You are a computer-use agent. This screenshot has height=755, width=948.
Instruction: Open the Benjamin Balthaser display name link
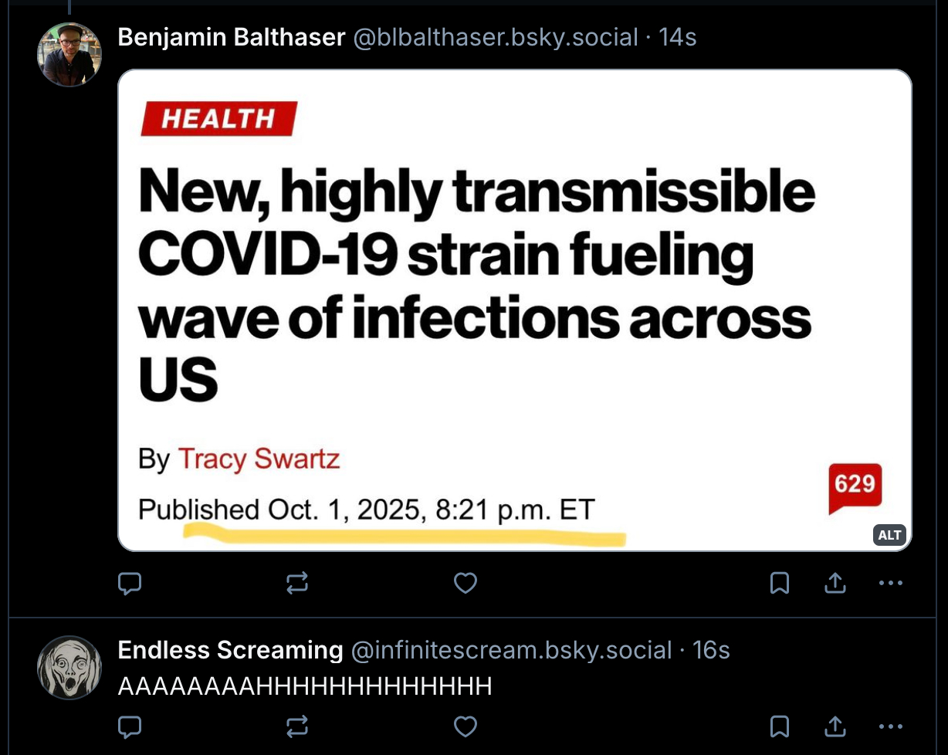(231, 36)
